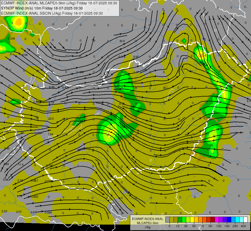Click legend scale value '30'
251x231 pixels.
(186, 226)
